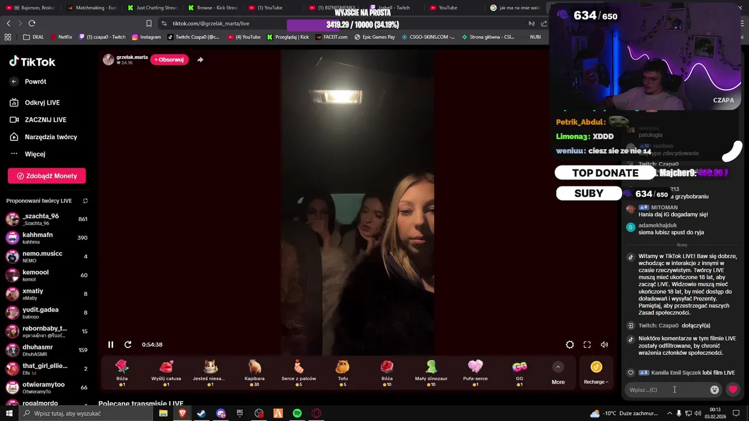This screenshot has width=749, height=421.
Task: Open the Netflix bookmark
Action: [x=60, y=37]
